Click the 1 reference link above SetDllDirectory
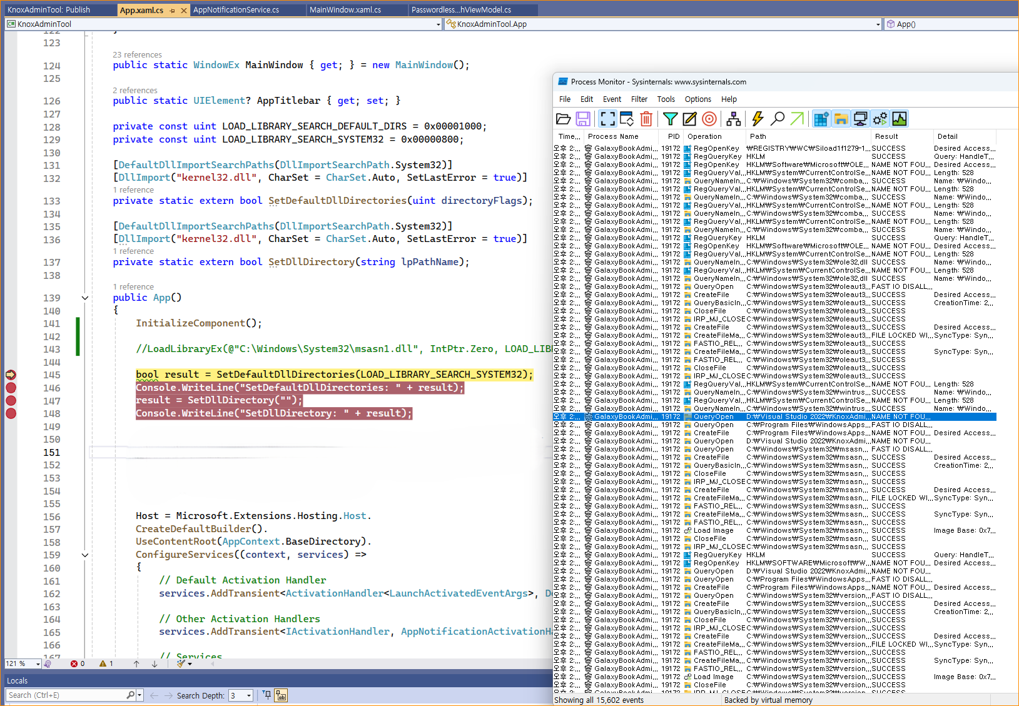Screen dimensions: 1019x706 tap(133, 251)
